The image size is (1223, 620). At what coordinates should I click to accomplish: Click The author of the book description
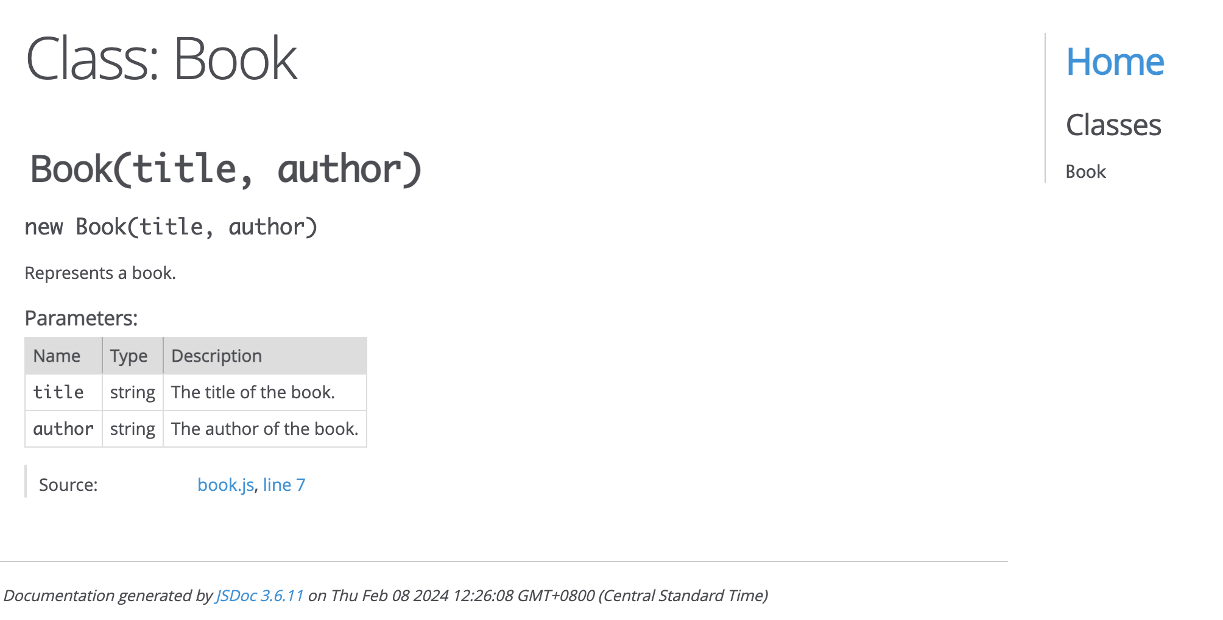pyautogui.click(x=264, y=429)
